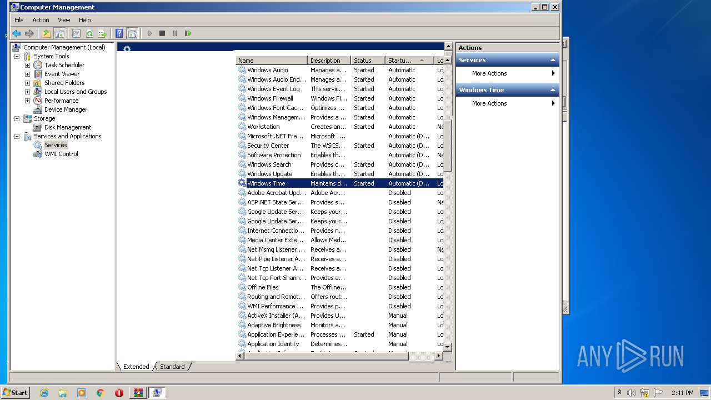Expand the Performance node
Image resolution: width=711 pixels, height=400 pixels.
27,101
